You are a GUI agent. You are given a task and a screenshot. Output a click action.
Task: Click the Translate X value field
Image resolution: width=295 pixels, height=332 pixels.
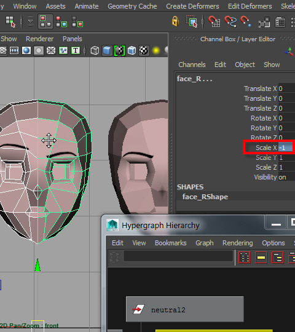(x=286, y=89)
